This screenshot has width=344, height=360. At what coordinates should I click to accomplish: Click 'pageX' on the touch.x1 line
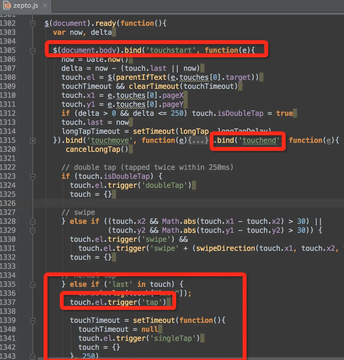[x=173, y=95]
